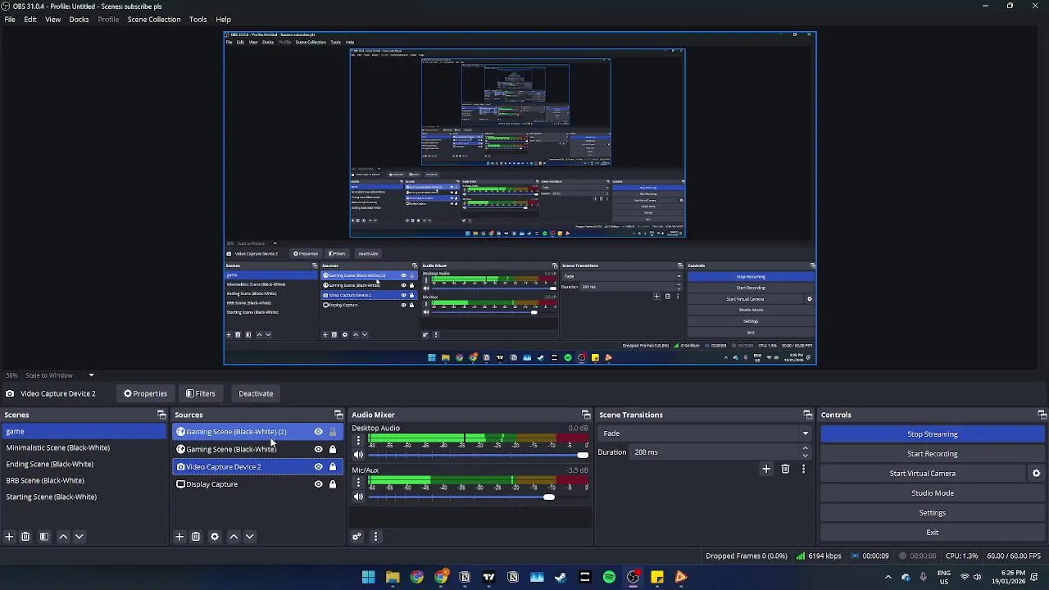Delete selected source using the trash icon

196,537
